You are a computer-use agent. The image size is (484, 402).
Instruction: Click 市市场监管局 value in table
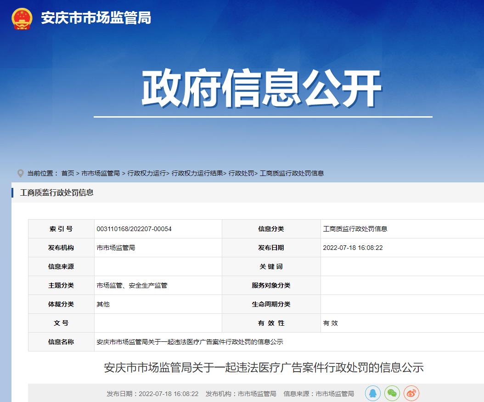(x=116, y=248)
